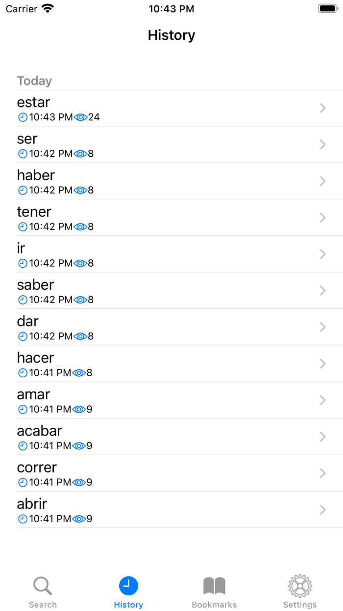Tap the eye icon showing ser's view count
The height and width of the screenshot is (611, 343).
tap(80, 154)
